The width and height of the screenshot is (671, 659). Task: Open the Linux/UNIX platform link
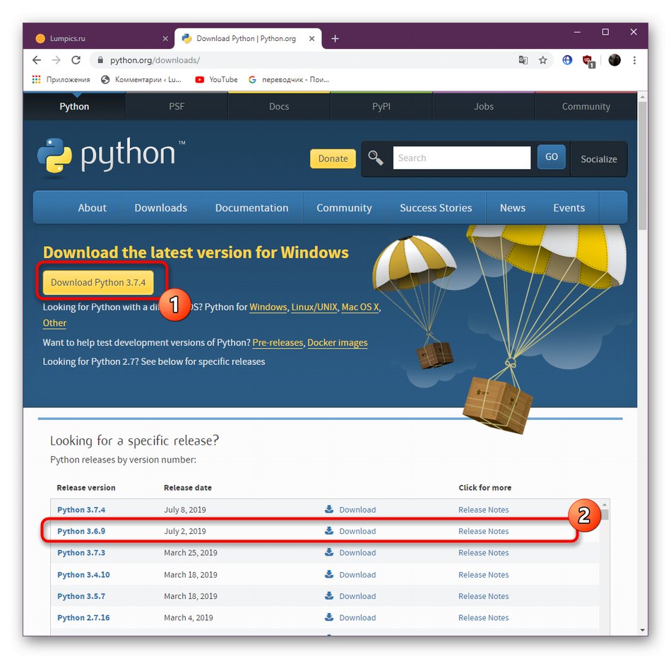(x=314, y=307)
